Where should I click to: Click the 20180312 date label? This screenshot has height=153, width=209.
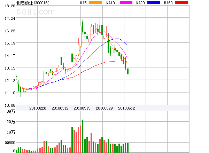click(60, 108)
